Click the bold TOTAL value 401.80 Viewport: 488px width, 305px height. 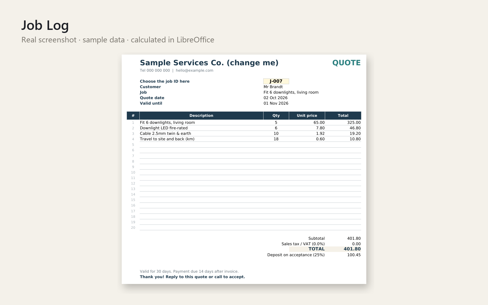tap(352, 249)
